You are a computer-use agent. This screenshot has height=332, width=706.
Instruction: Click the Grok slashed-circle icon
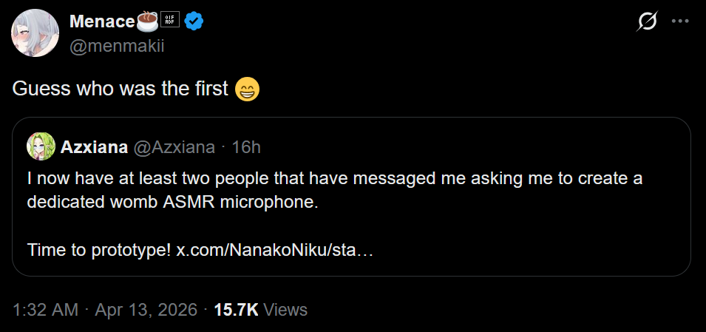(647, 22)
